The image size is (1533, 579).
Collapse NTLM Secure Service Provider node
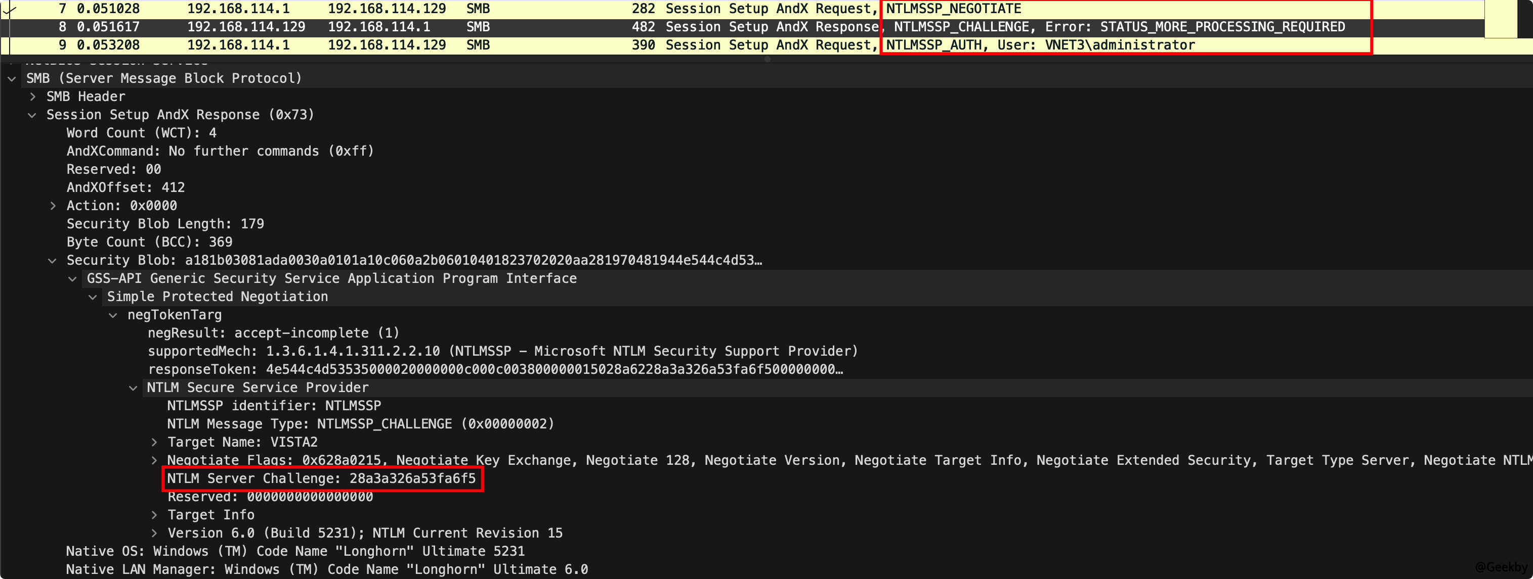133,388
